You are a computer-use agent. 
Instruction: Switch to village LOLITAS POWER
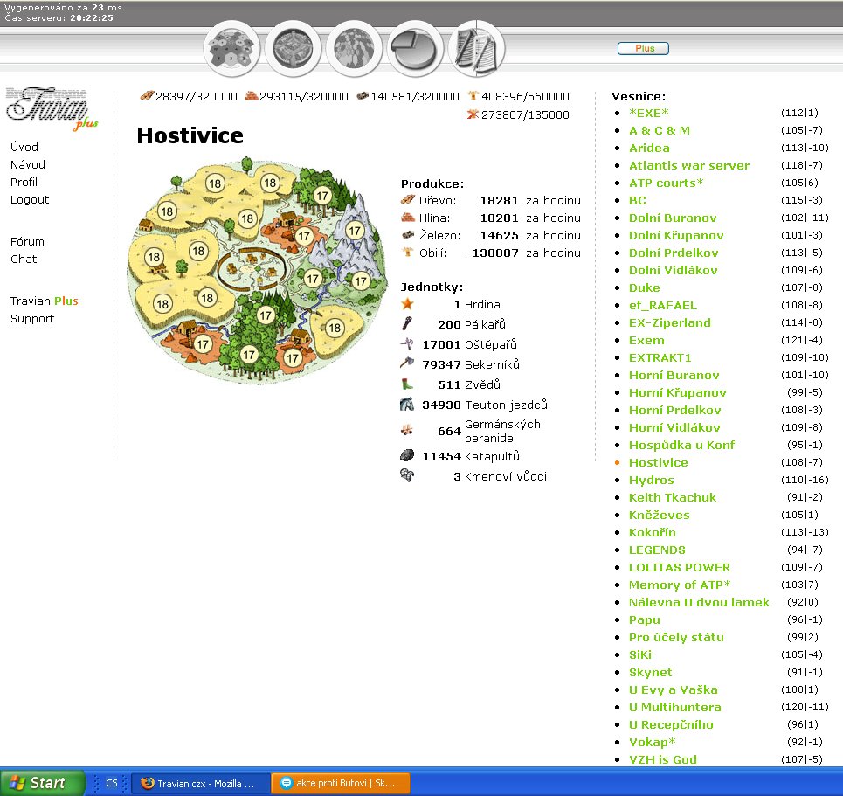tap(680, 567)
